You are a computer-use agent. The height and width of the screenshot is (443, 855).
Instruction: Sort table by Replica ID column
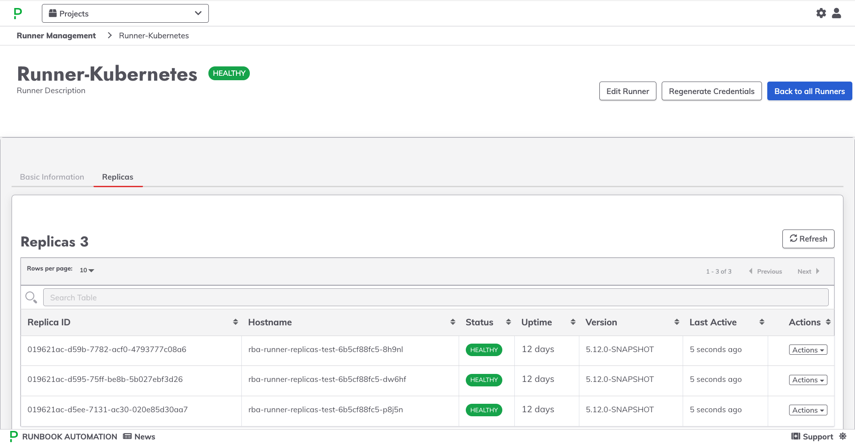coord(235,322)
